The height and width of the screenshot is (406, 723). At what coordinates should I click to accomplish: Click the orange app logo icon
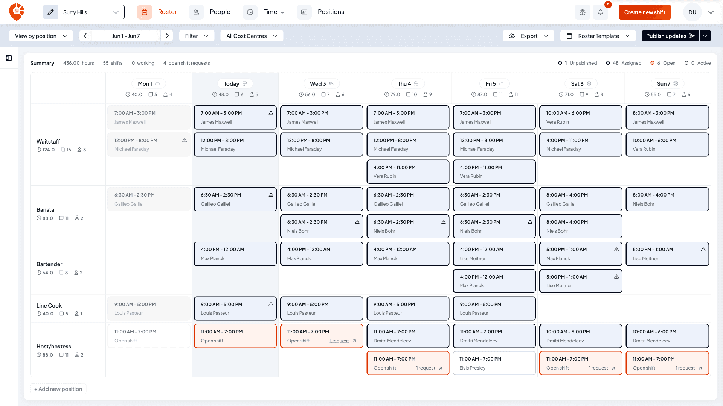[17, 12]
